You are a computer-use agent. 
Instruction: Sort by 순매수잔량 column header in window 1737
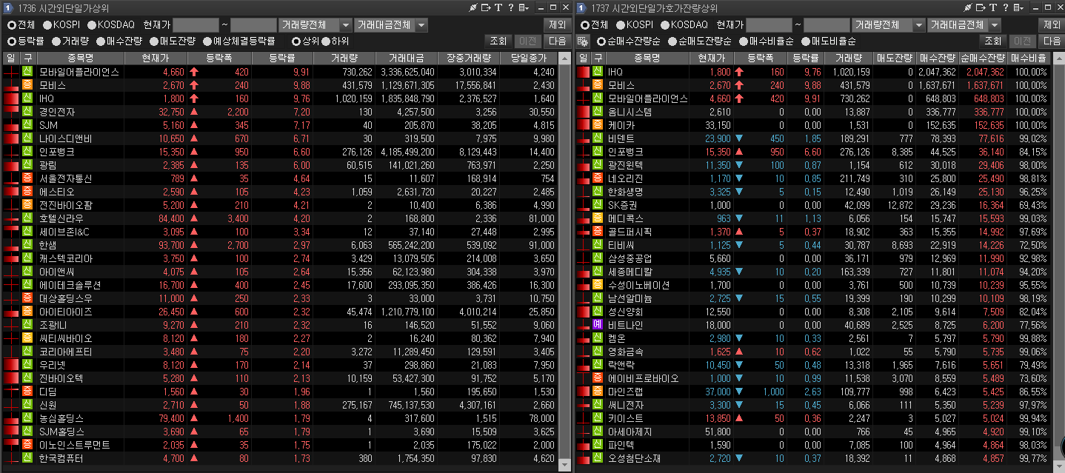[983, 58]
